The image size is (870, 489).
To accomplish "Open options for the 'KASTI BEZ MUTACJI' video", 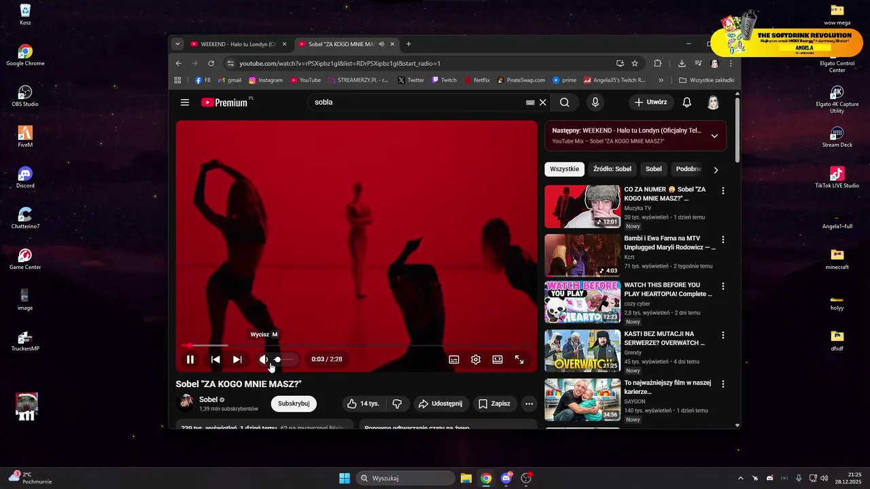I will [x=723, y=336].
